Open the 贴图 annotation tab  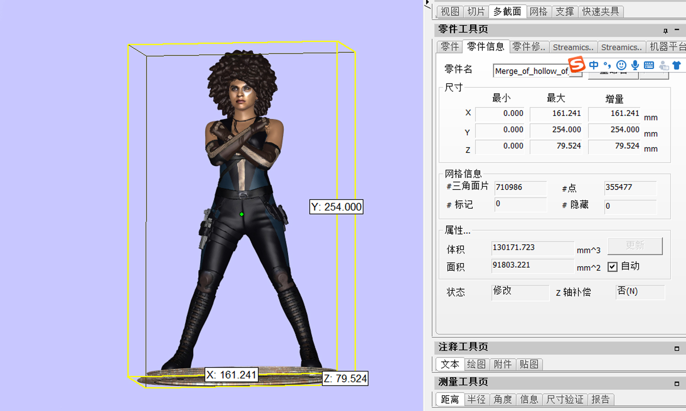(x=529, y=364)
